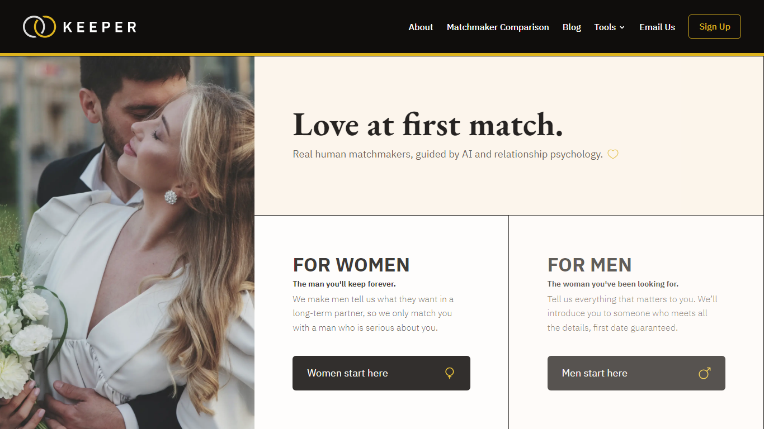This screenshot has width=764, height=429.
Task: Click the Men start here button
Action: click(x=636, y=373)
